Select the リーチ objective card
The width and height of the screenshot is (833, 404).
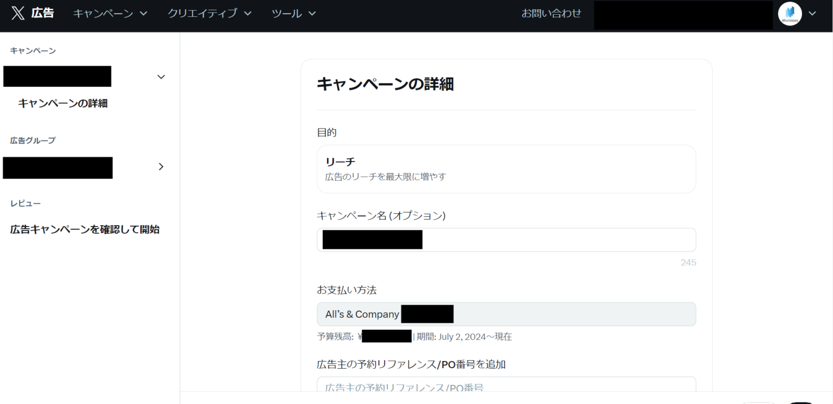506,169
